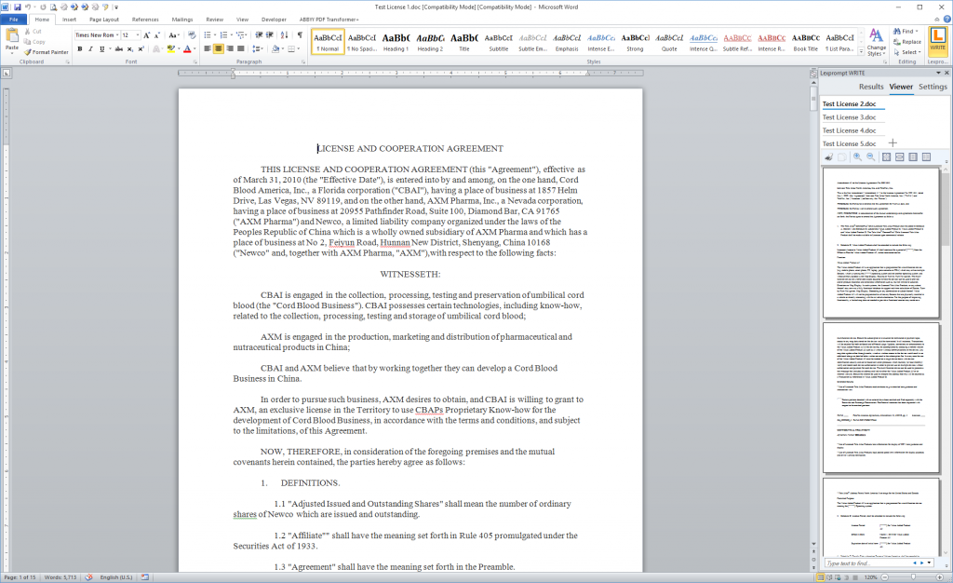
Task: Apply superscript formatting
Action: click(141, 48)
